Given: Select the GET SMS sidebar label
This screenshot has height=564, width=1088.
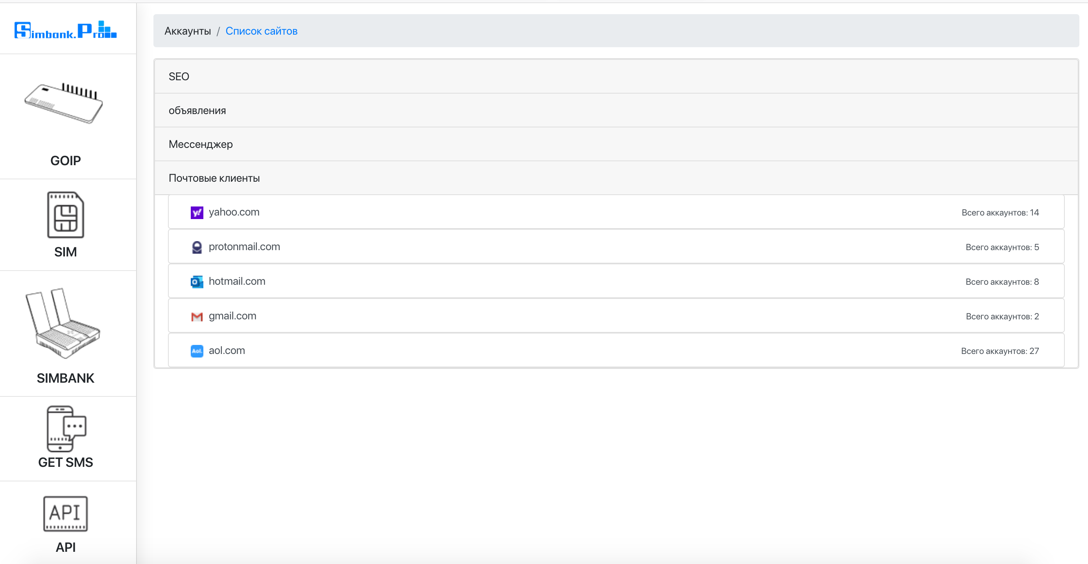Looking at the screenshot, I should pos(65,462).
